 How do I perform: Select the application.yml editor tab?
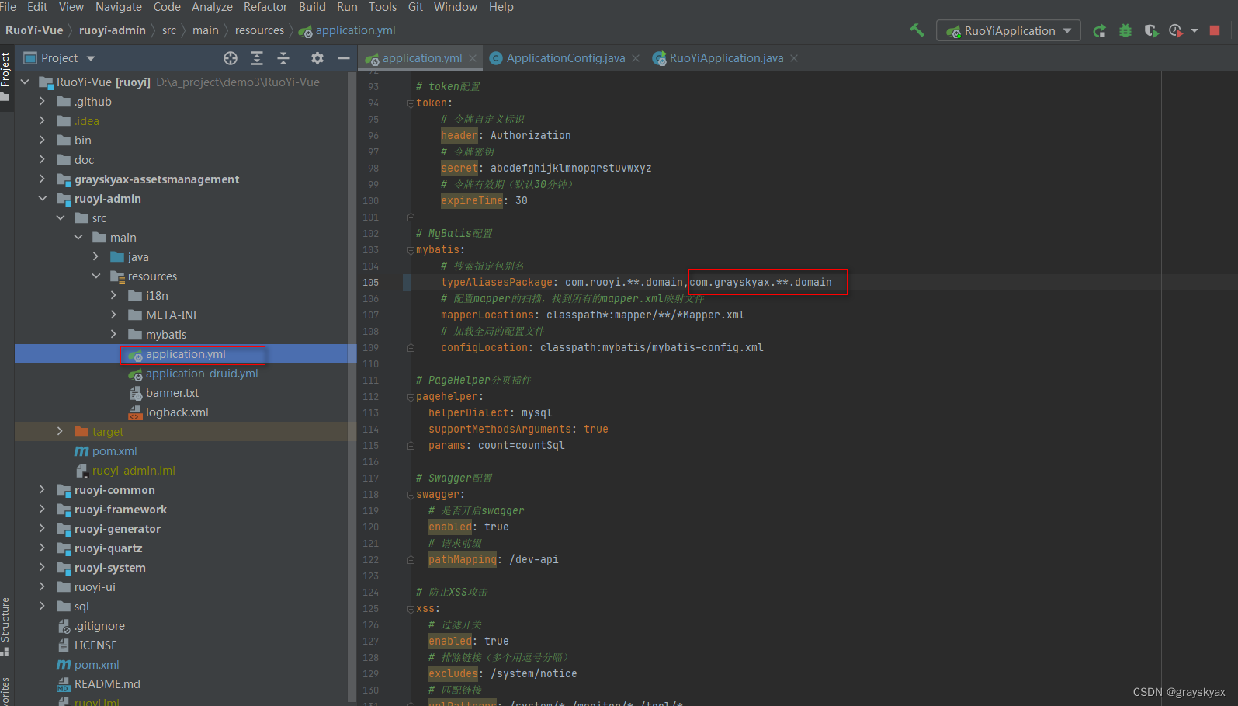point(421,58)
